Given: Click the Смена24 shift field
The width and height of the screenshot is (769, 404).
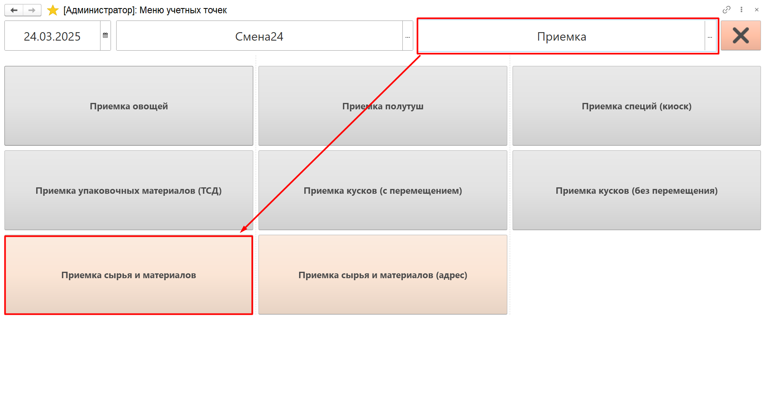Looking at the screenshot, I should click(259, 36).
